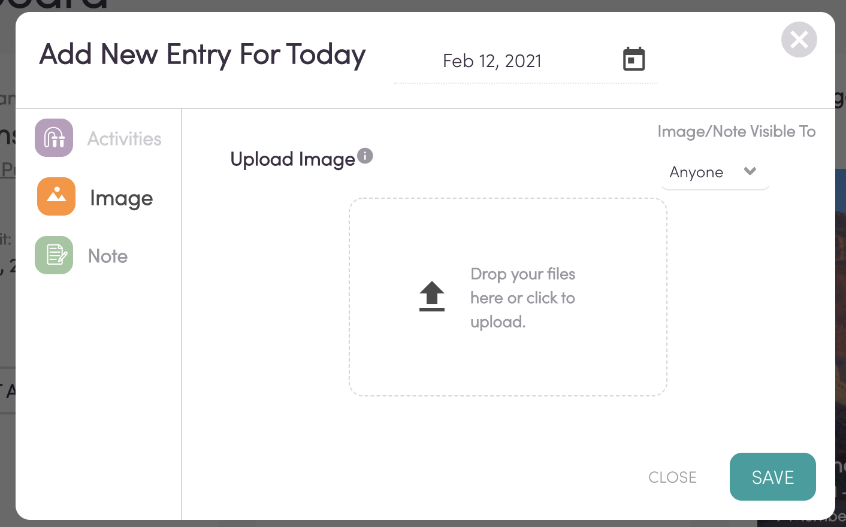Click the Drop your files here text
846x527 pixels.
click(x=522, y=298)
